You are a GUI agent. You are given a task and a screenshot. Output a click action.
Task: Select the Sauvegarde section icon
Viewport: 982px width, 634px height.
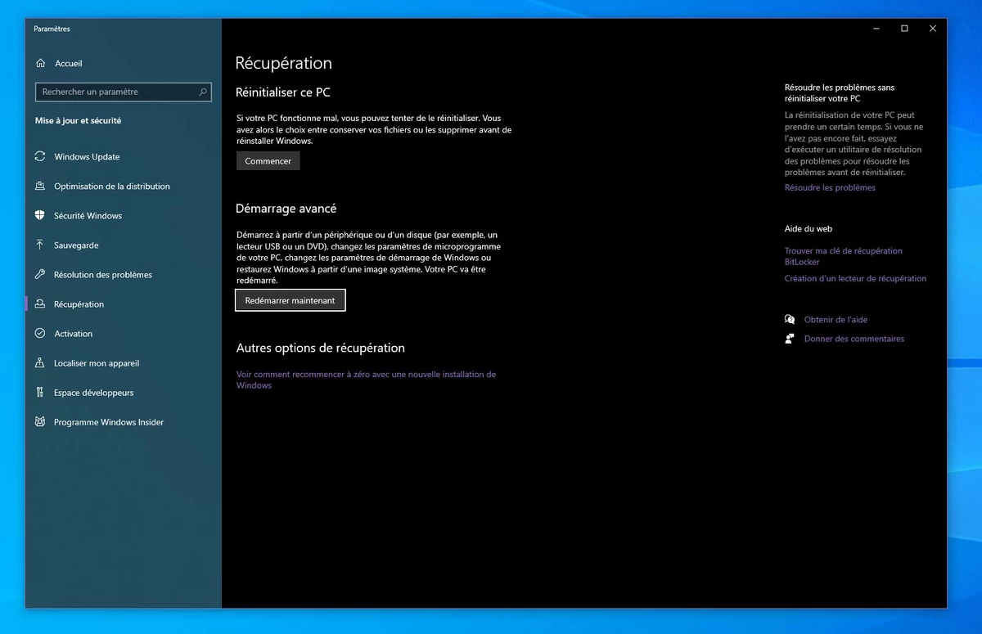[39, 245]
